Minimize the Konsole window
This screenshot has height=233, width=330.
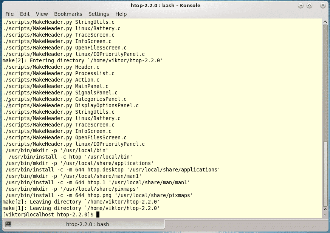[x=301, y=6]
